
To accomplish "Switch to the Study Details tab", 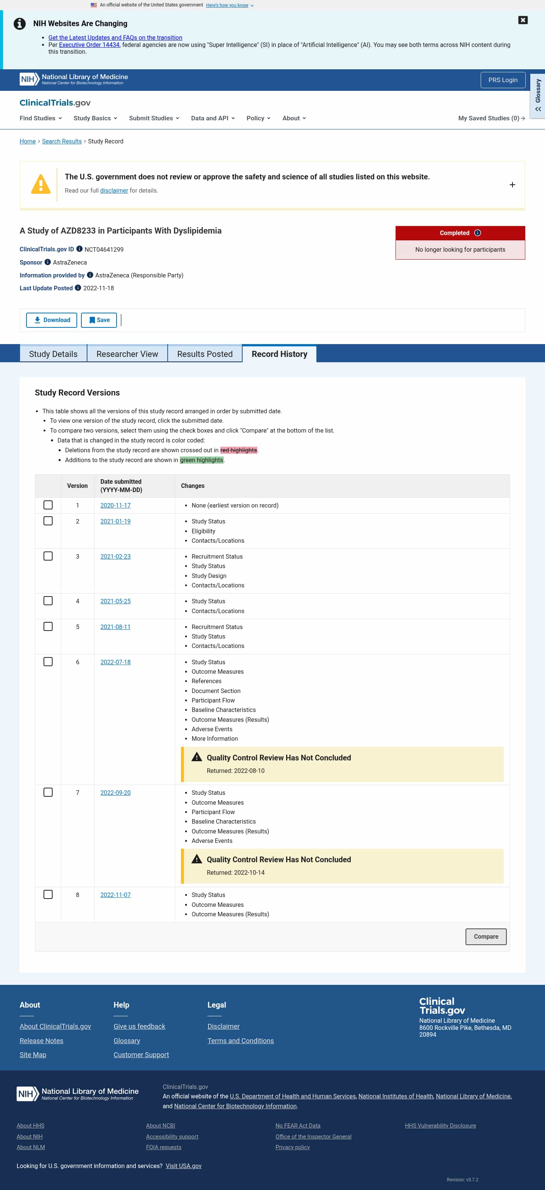I will pyautogui.click(x=53, y=354).
